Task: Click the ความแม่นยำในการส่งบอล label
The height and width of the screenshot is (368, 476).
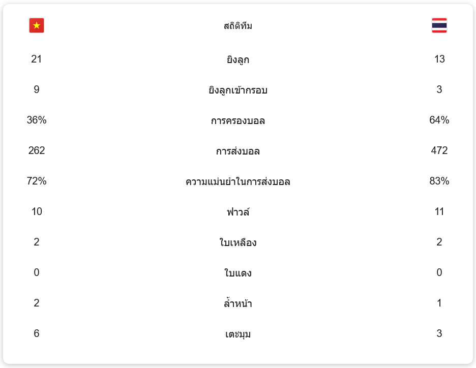Action: coord(238,181)
